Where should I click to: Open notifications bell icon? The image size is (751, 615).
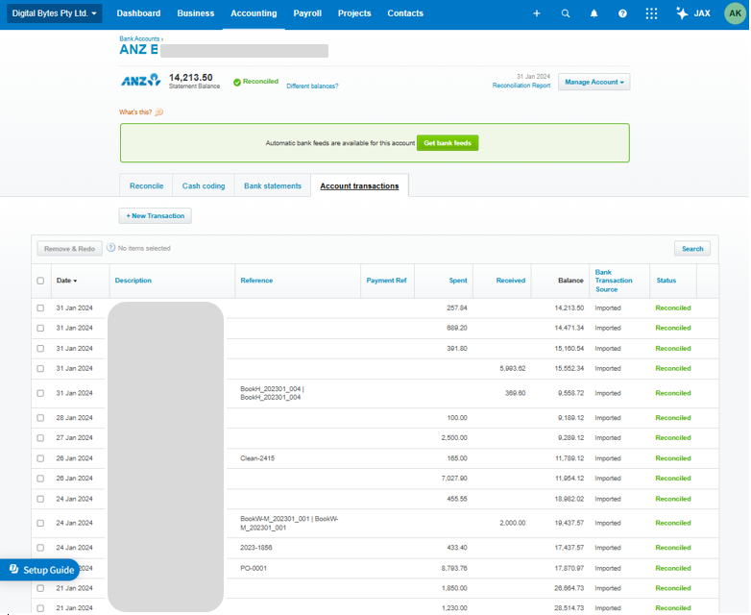(594, 13)
